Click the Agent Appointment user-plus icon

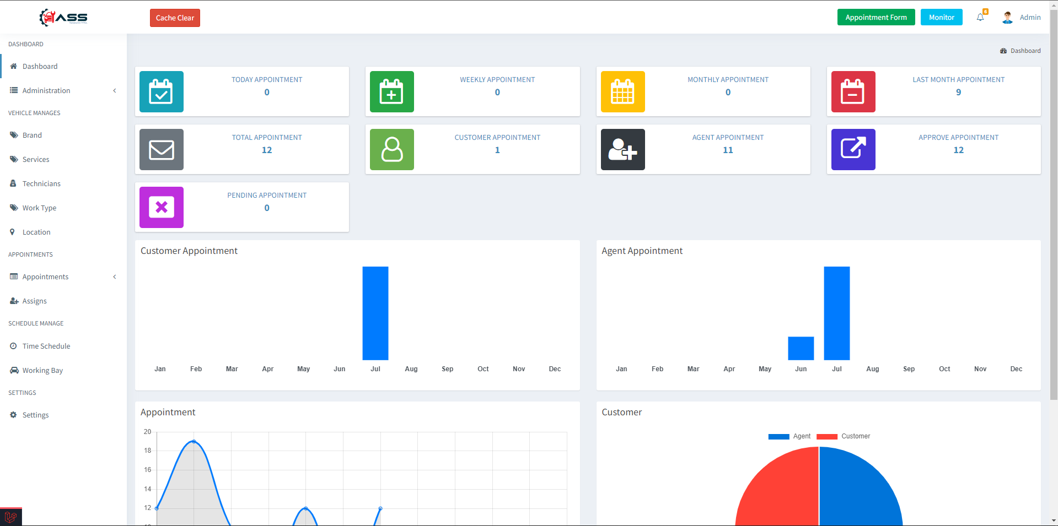[623, 149]
